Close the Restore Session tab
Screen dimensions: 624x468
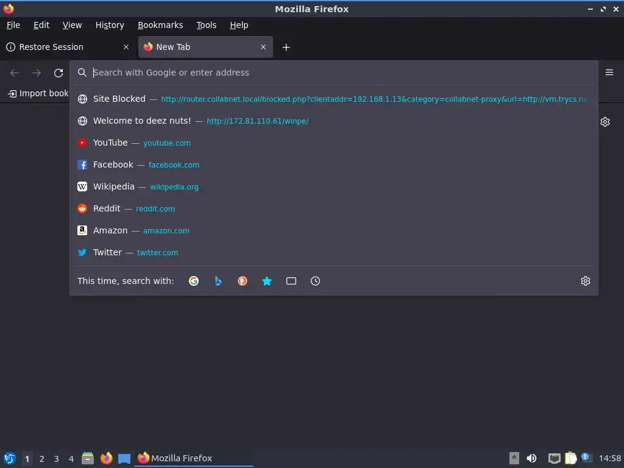126,47
